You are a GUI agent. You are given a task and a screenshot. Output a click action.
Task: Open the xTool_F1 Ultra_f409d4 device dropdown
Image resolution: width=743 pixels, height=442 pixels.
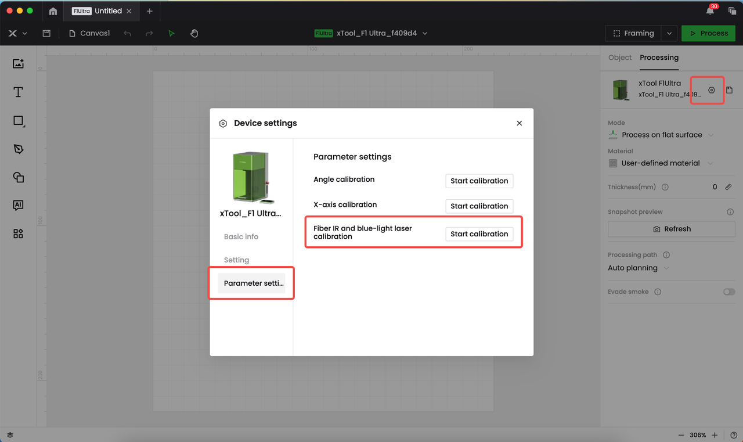(x=371, y=33)
